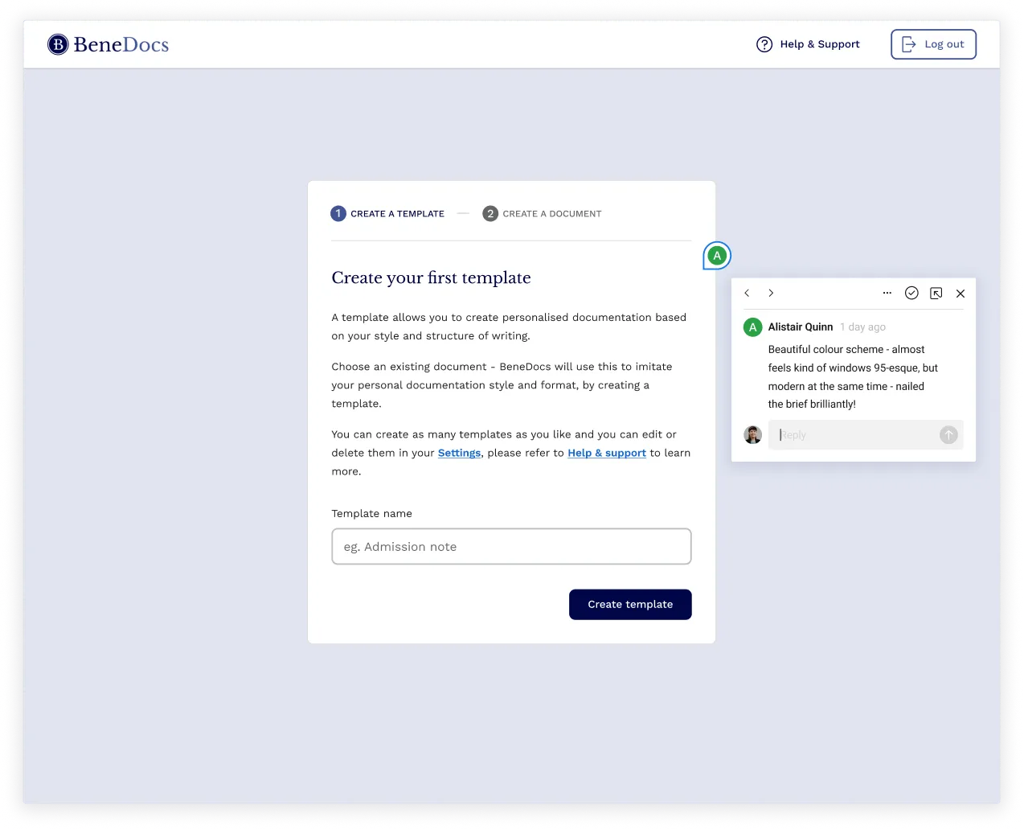Click Alistair Quinn's green avatar
This screenshot has width=1024, height=830.
coord(752,327)
